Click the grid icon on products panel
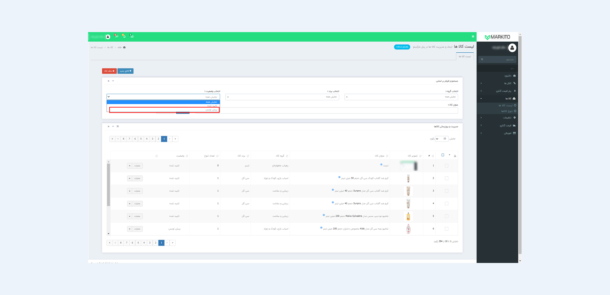 coord(118,126)
